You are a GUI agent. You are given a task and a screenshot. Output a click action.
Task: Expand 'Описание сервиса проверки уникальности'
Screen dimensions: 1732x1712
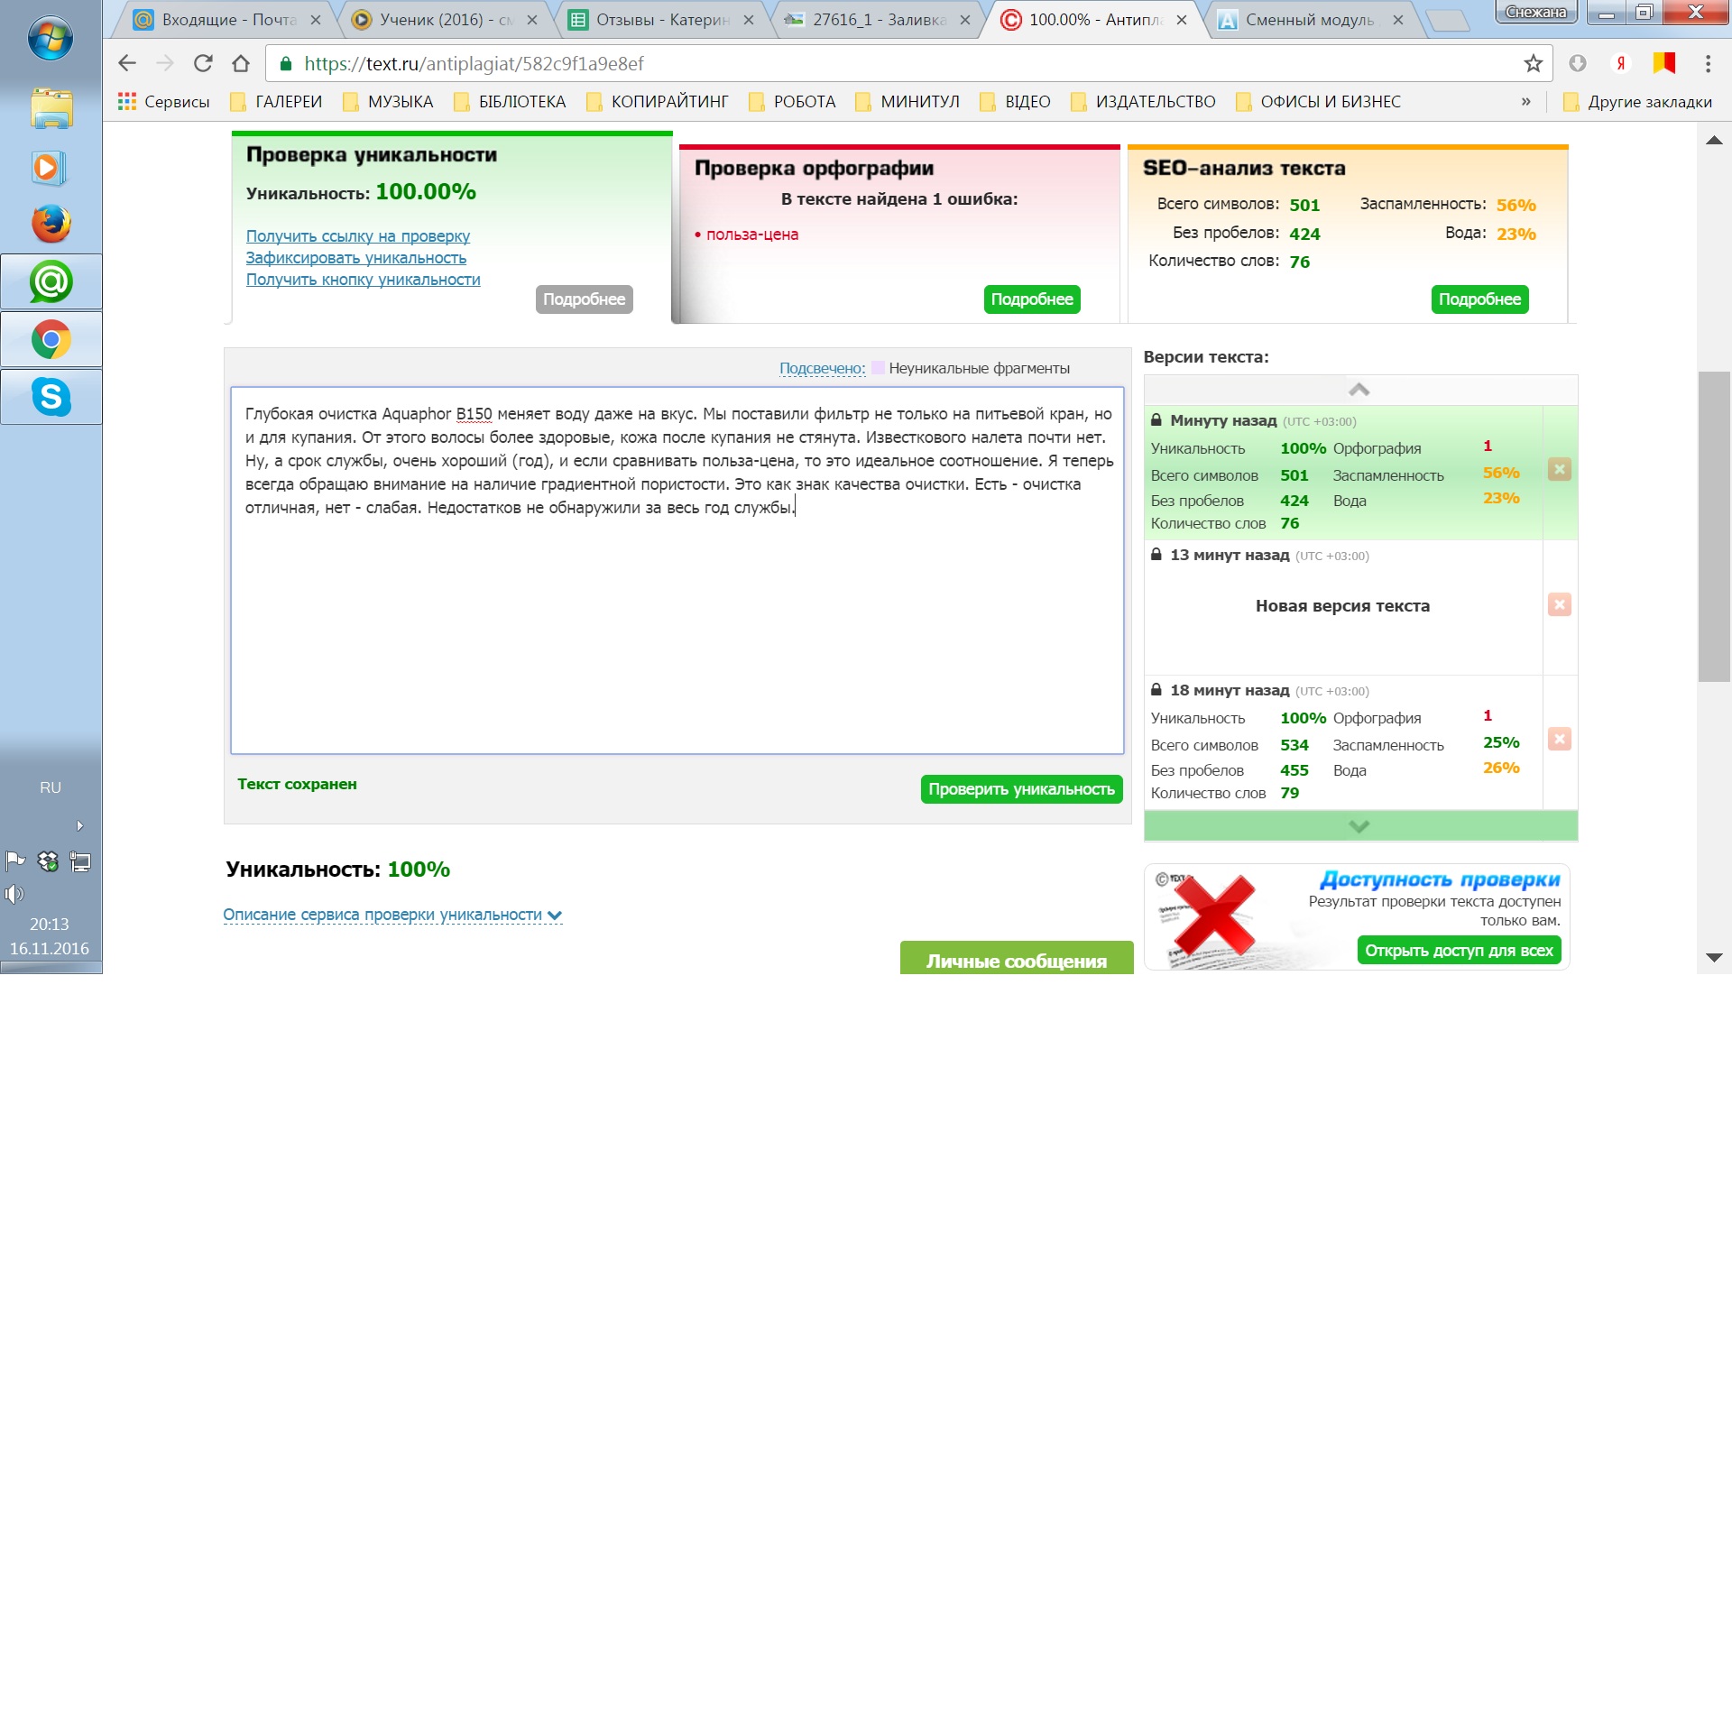pyautogui.click(x=392, y=915)
